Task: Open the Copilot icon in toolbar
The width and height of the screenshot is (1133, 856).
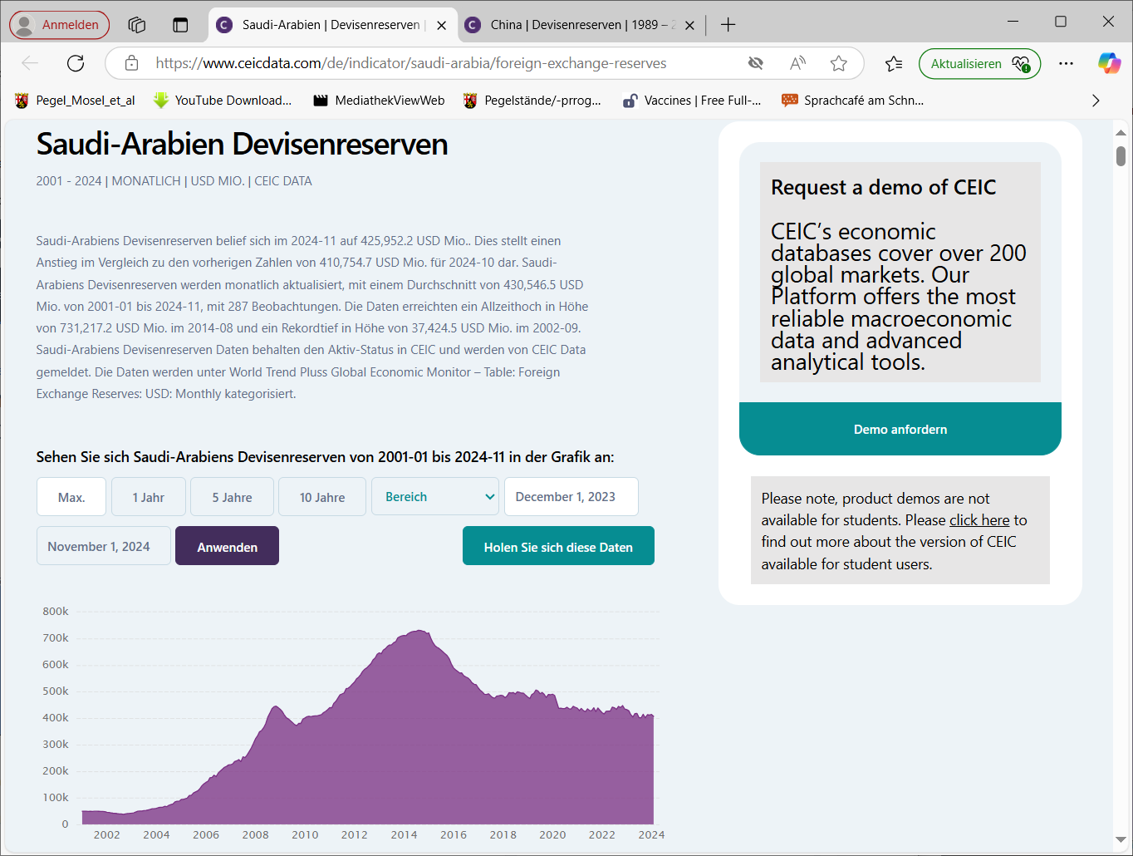Action: click(x=1109, y=63)
